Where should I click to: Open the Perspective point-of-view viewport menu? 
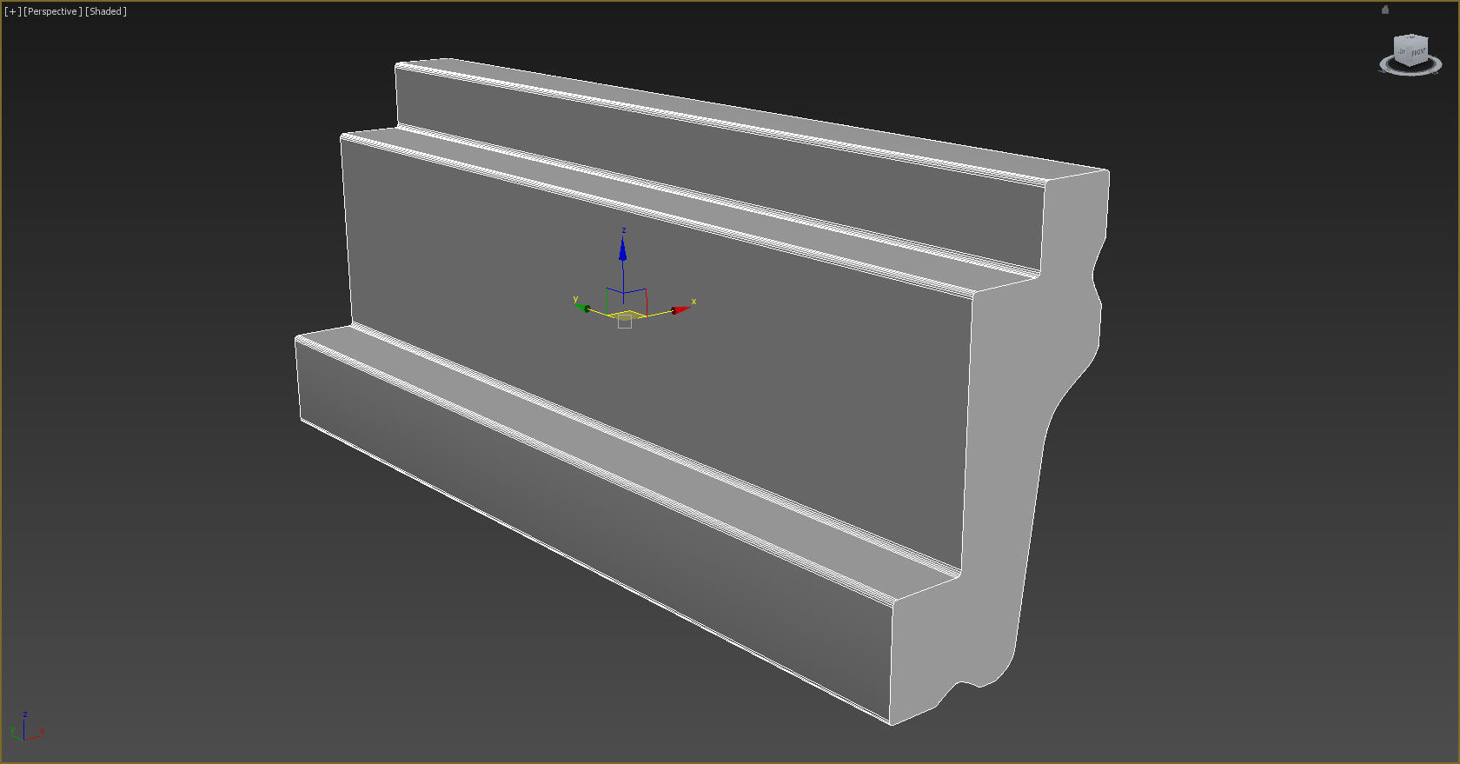(53, 11)
